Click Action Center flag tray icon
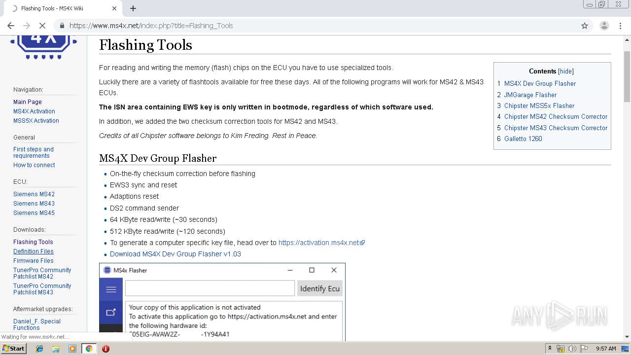 [583, 349]
